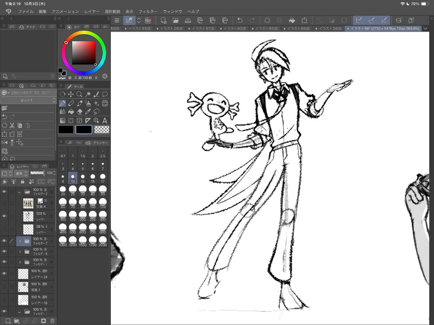Screen dimensions: 434x325
Task: Click Cut scissors icon in quick access
Action: 12,125
